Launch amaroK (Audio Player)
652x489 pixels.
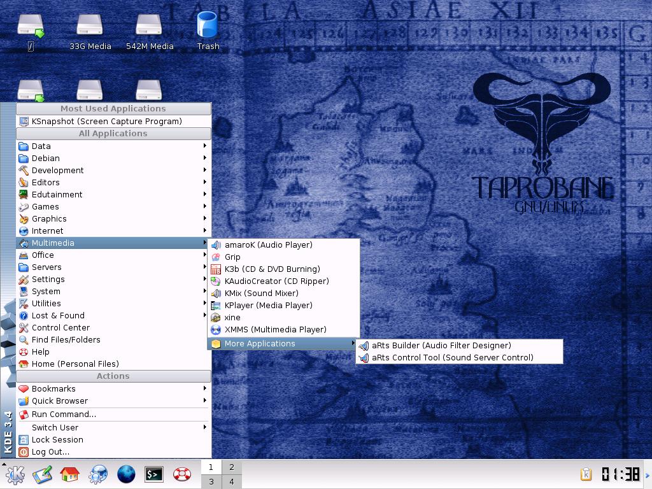tap(283, 245)
